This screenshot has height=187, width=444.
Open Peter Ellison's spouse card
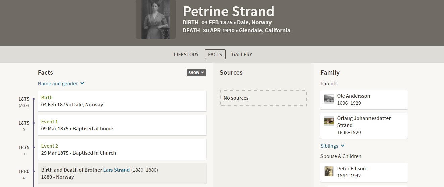(x=364, y=172)
